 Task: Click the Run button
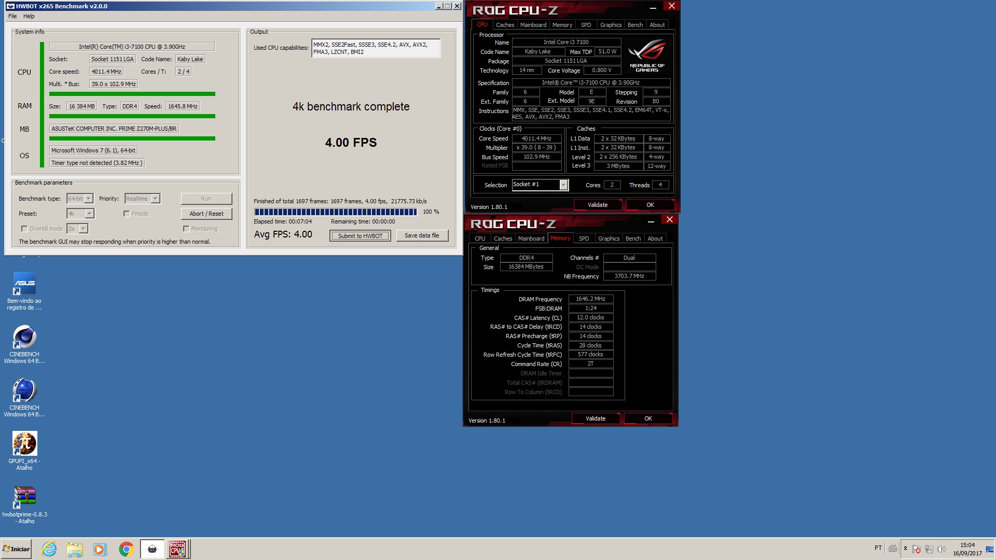206,199
